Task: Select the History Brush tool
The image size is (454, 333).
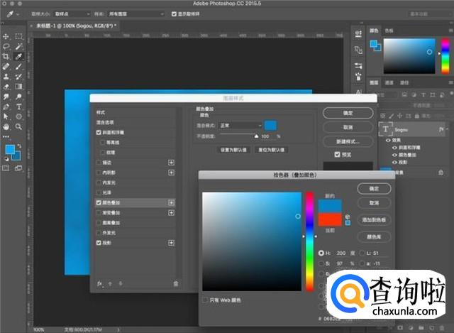Action: coord(19,77)
